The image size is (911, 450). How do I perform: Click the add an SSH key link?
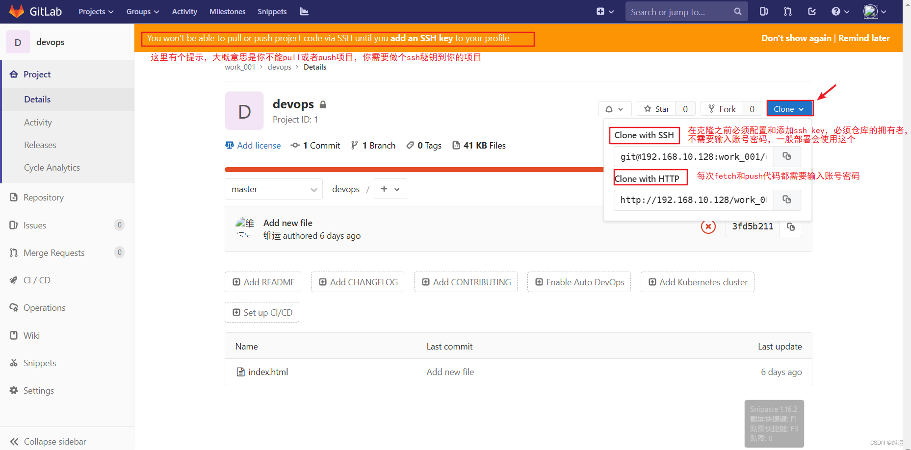[x=421, y=38]
